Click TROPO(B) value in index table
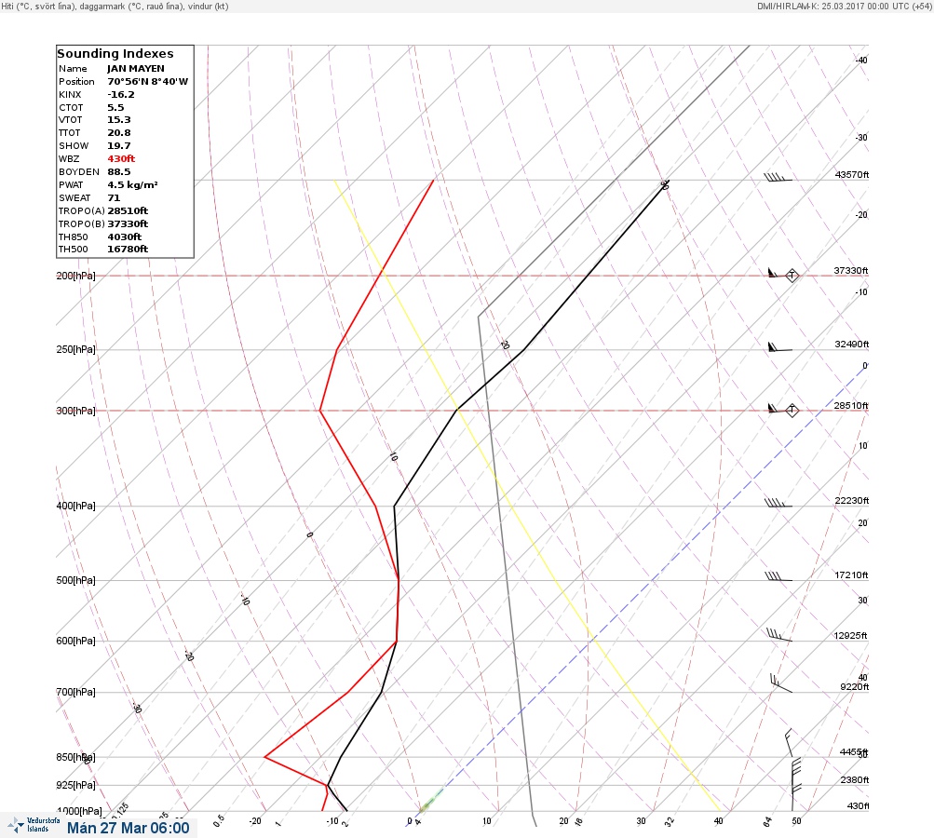This screenshot has height=838, width=934. pos(128,224)
